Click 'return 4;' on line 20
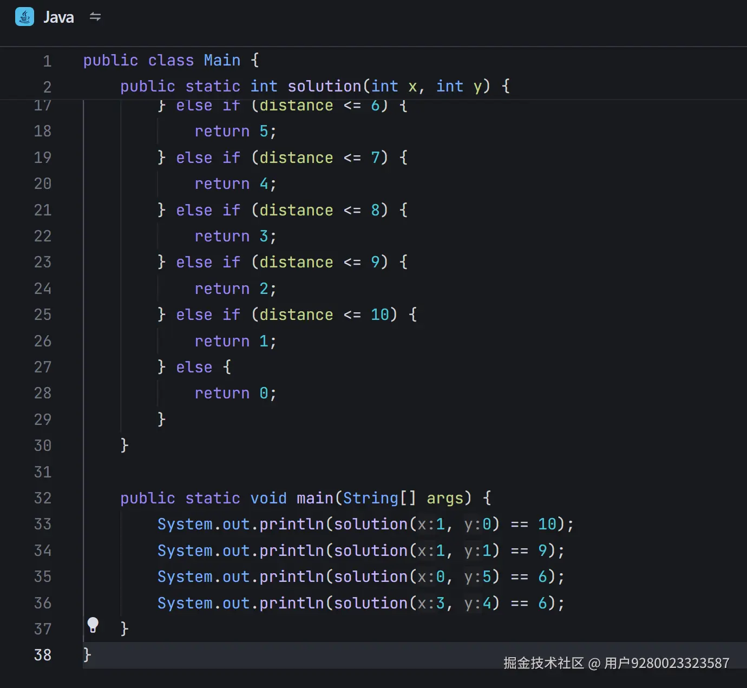The width and height of the screenshot is (747, 688). click(x=235, y=184)
